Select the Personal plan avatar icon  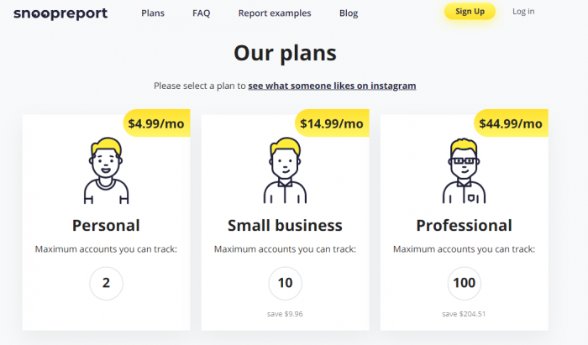click(106, 170)
